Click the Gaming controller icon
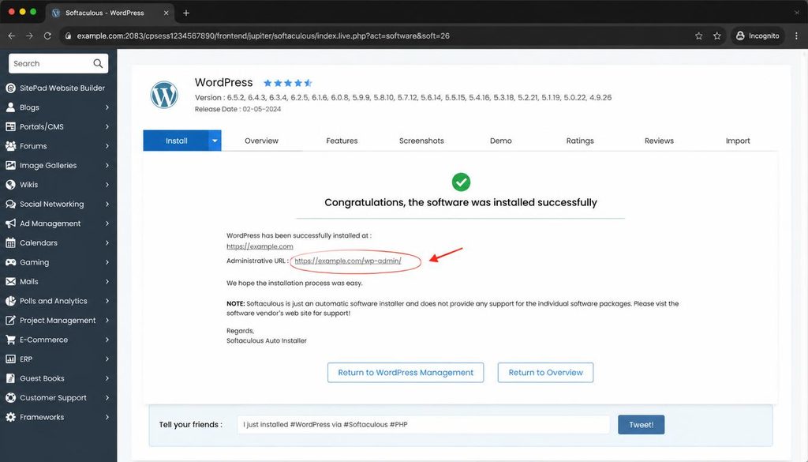The width and height of the screenshot is (808, 462). coord(10,262)
